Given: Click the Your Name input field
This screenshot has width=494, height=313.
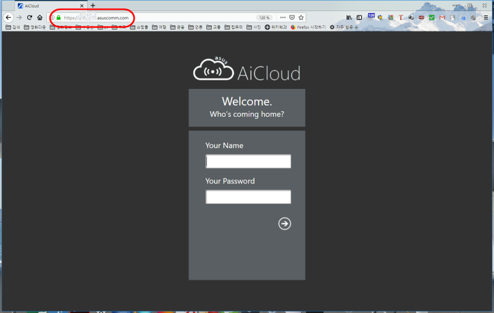Looking at the screenshot, I should point(248,161).
